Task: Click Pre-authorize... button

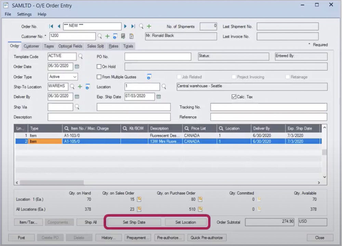Action: click(x=169, y=238)
